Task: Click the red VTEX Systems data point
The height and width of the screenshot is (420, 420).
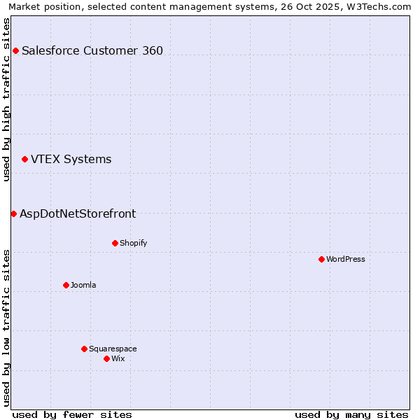Action: point(24,160)
